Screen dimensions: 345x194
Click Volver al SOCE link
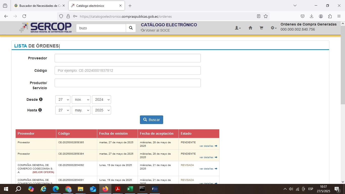155,30
